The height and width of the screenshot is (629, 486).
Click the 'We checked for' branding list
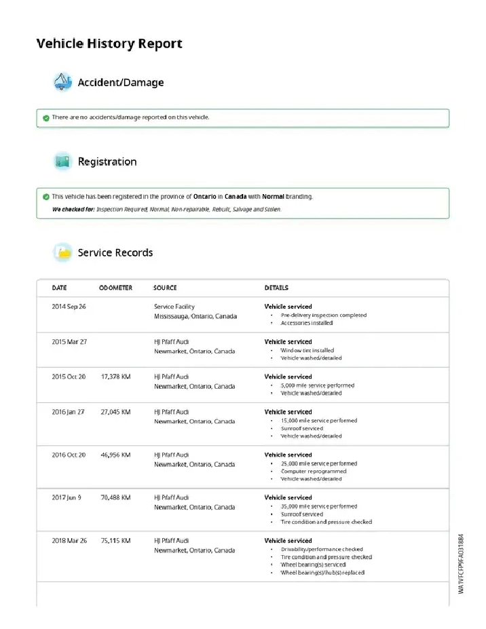tap(166, 210)
